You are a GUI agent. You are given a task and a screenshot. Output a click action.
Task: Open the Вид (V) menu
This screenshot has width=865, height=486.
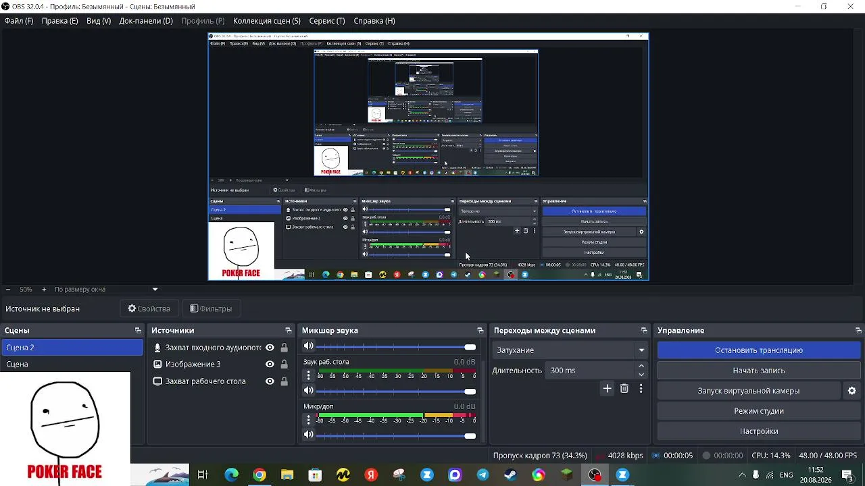point(98,21)
